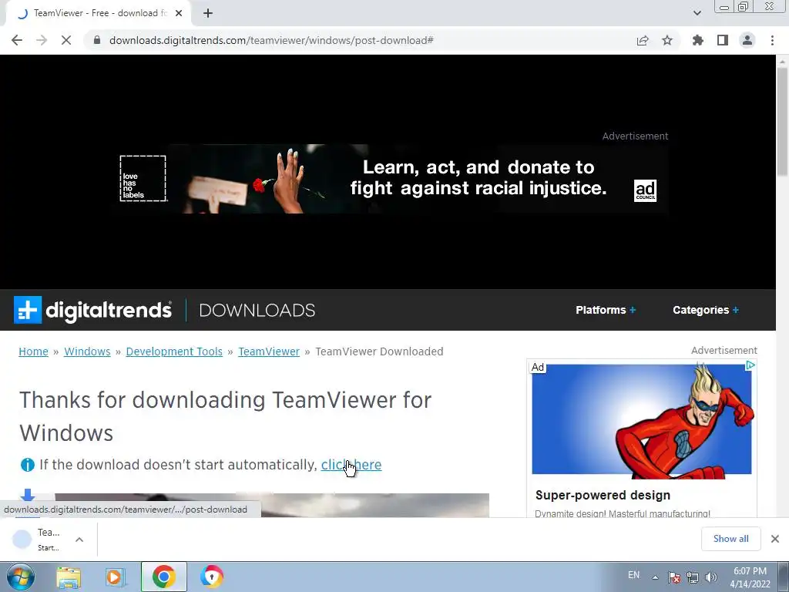This screenshot has height=592, width=789.
Task: Stop loading the page
Action: [x=66, y=40]
